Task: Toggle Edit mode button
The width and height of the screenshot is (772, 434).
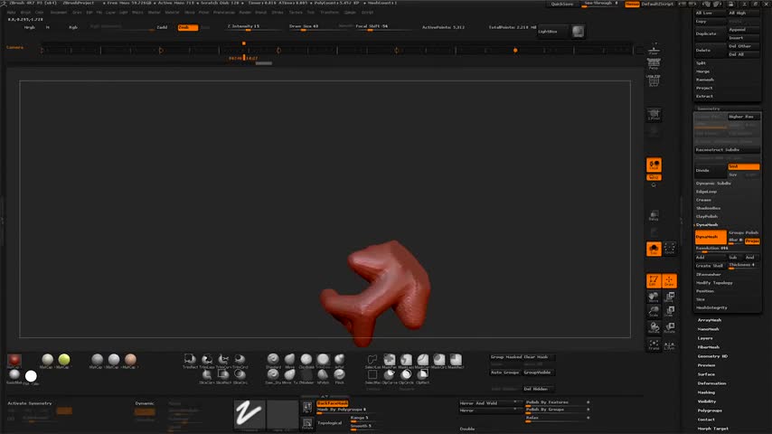Action: [654, 281]
